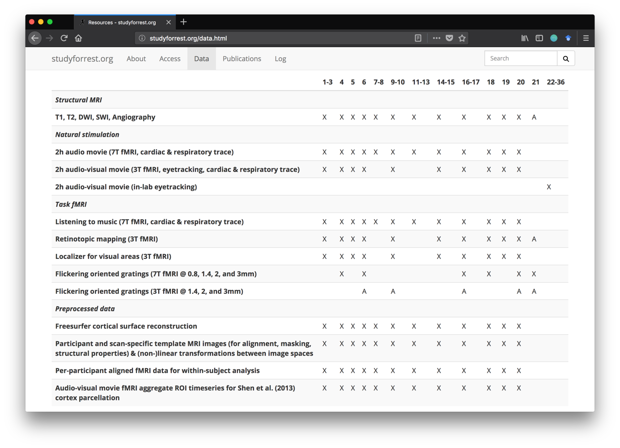Reload the studyforrest page

64,38
